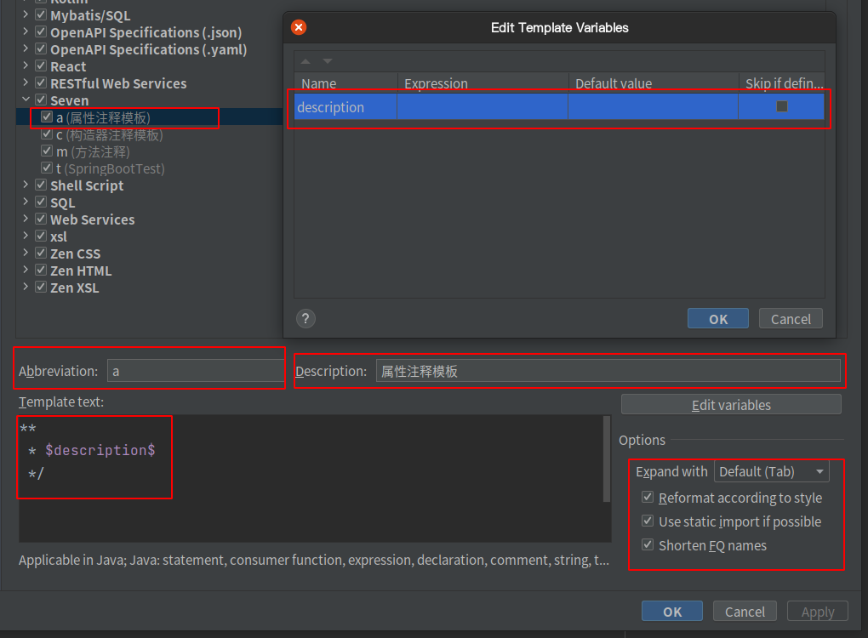Toggle the Seven group checkbox
Screen dimensions: 868x638
41,100
